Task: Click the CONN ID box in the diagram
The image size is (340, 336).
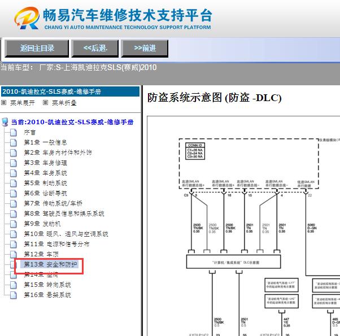Action: point(195,151)
